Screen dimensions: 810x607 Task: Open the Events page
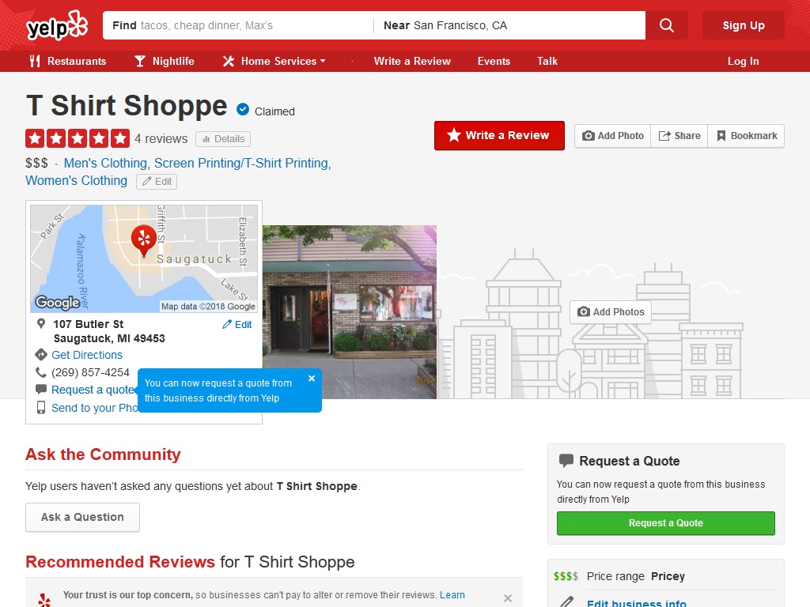pos(494,61)
